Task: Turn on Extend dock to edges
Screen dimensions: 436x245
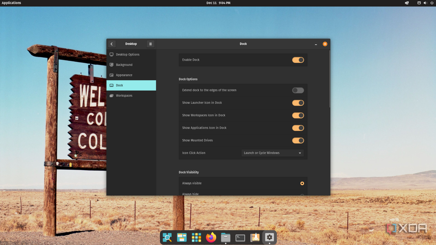Action: click(298, 90)
